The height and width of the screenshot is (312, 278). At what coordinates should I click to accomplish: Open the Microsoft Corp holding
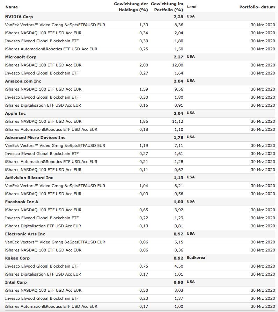[x=21, y=57]
